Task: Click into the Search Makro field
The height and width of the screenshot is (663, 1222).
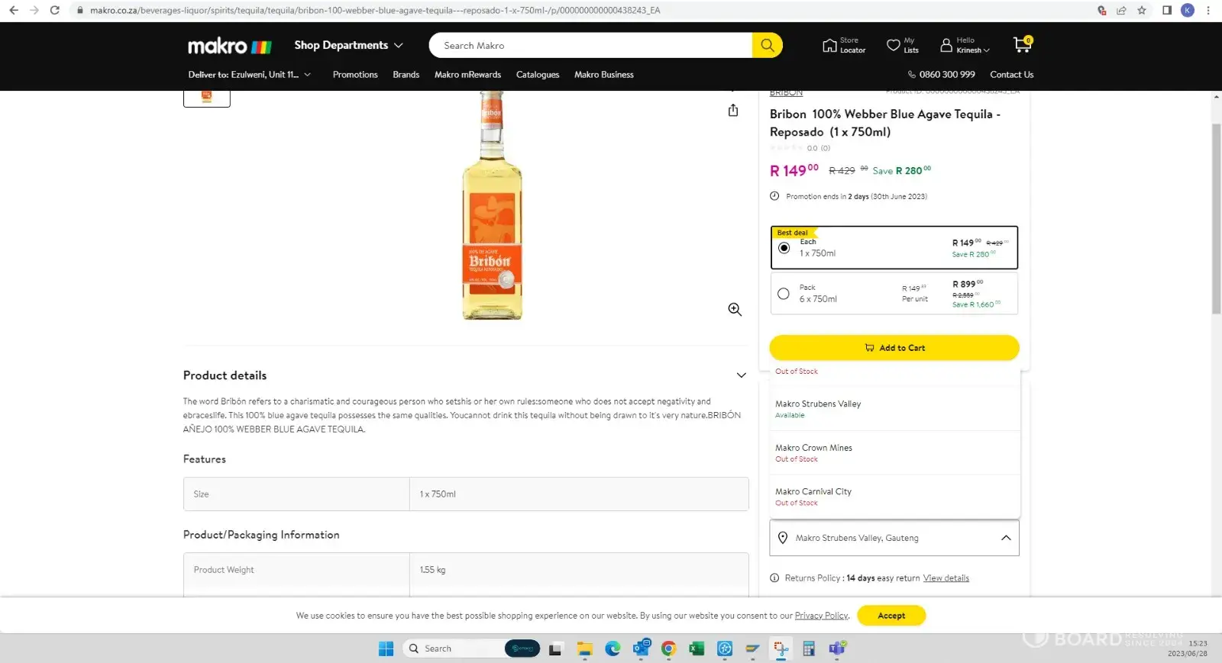Action: (x=588, y=46)
